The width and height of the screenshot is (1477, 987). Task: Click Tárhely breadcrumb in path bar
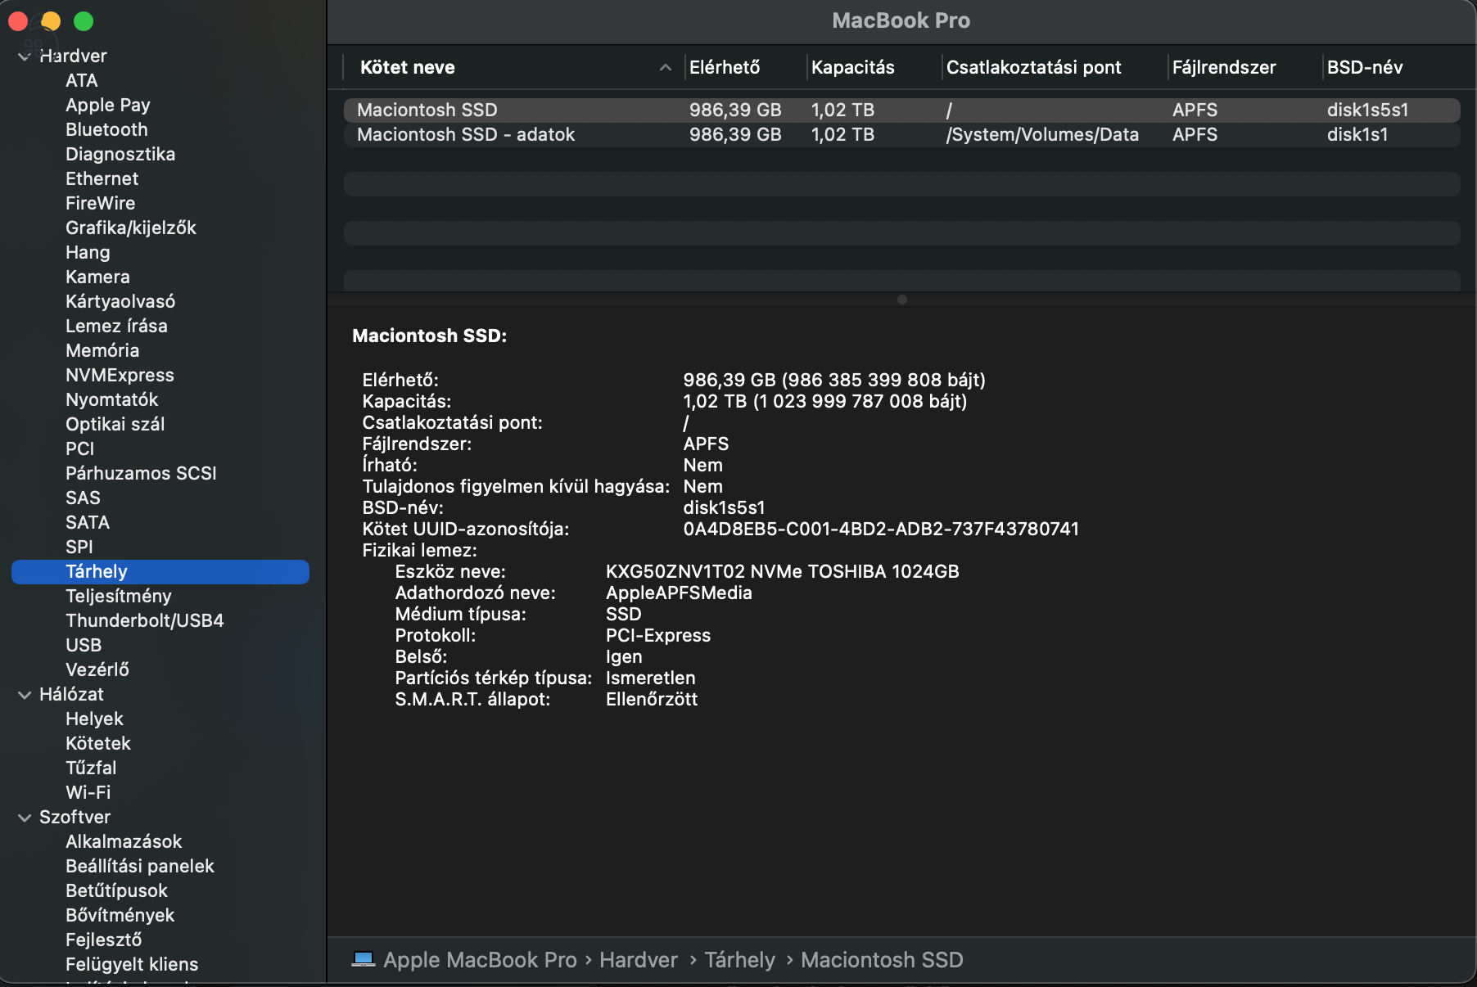pyautogui.click(x=739, y=959)
